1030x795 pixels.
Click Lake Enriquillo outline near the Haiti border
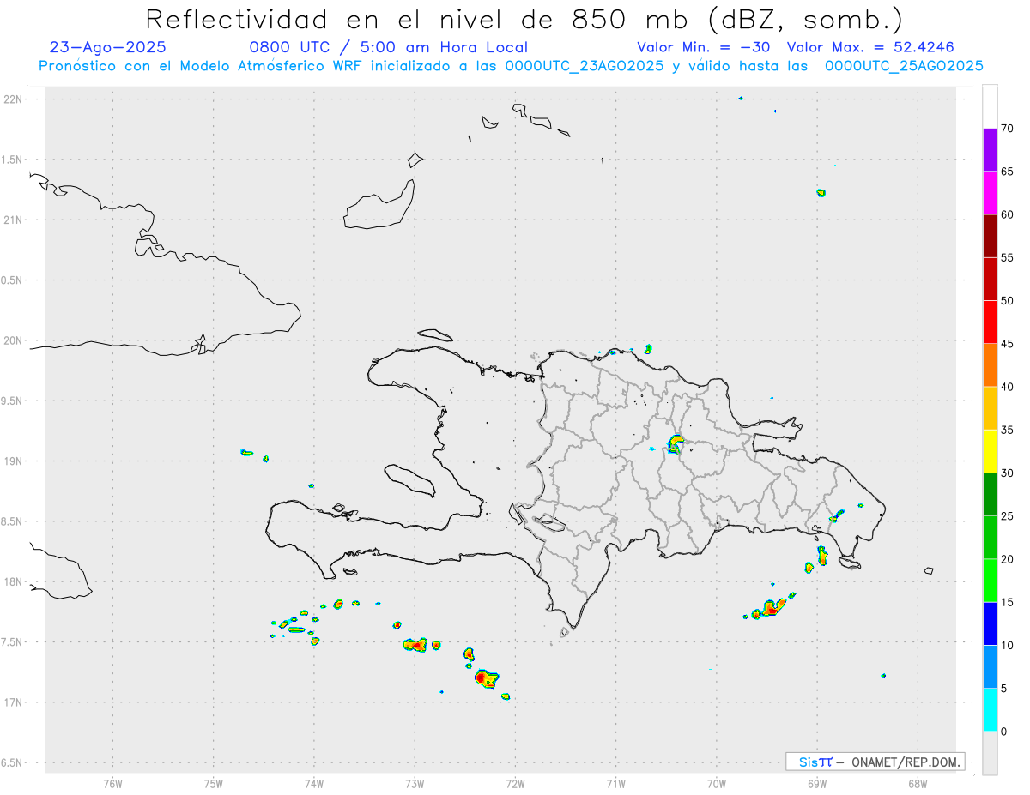point(548,521)
